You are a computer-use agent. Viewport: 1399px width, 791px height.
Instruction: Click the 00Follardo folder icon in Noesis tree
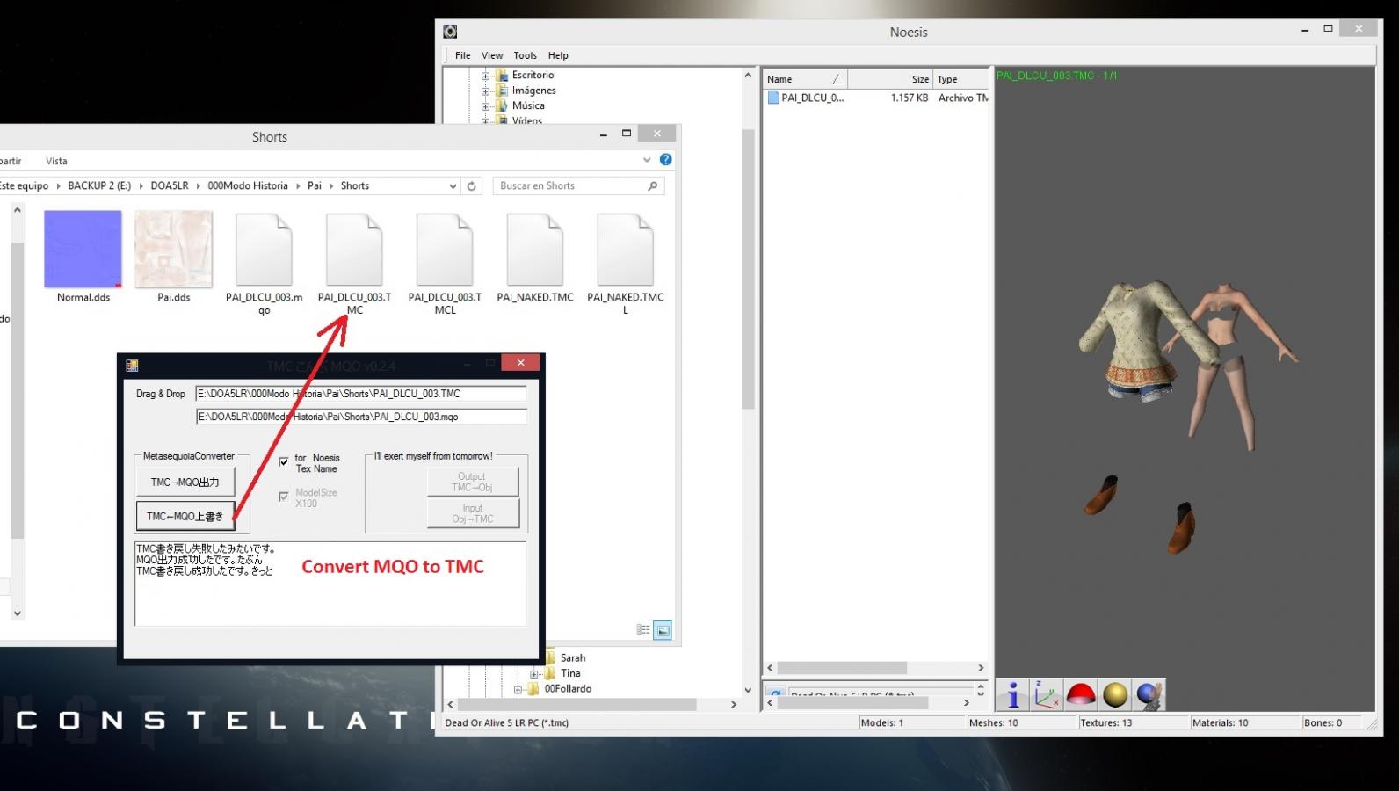[x=534, y=689]
